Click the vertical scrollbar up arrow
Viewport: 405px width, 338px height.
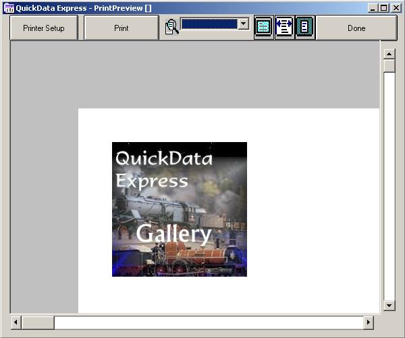point(389,54)
